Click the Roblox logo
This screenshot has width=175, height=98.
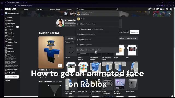click(10, 9)
